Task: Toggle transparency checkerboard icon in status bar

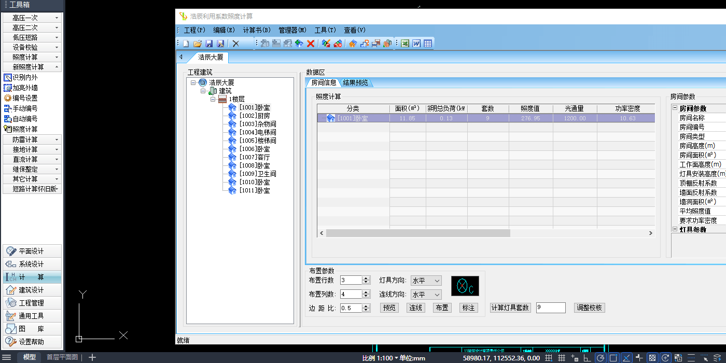Action: [x=652, y=358]
